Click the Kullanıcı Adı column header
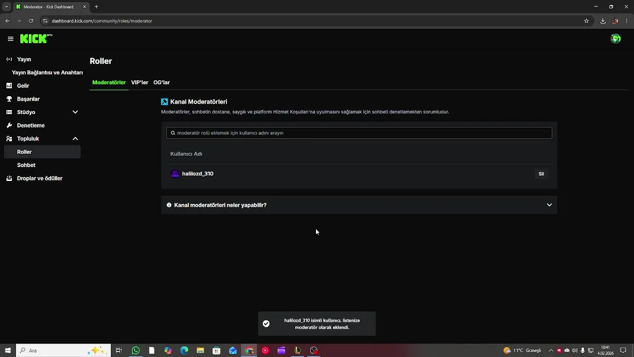Image resolution: width=634 pixels, height=357 pixels. pyautogui.click(x=186, y=154)
